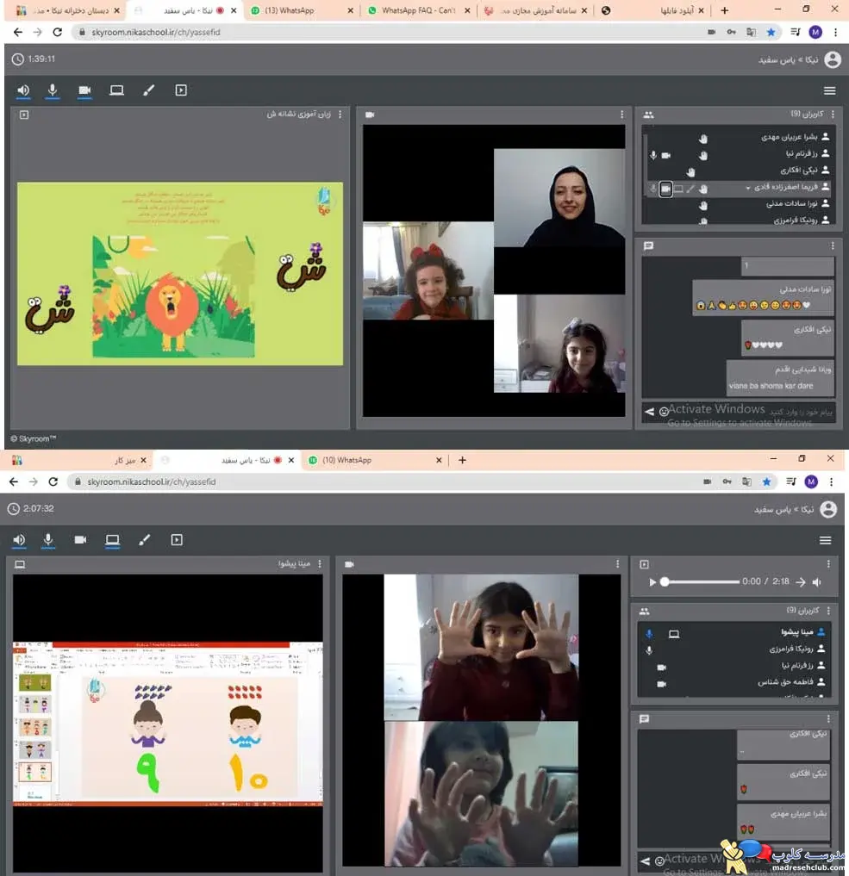Open the emoji picker in the bottom window's chat

click(x=659, y=860)
